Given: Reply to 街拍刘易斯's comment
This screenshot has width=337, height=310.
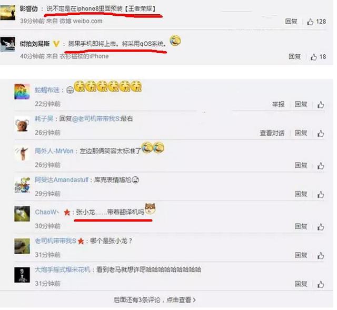Looking at the screenshot, I should point(295,56).
